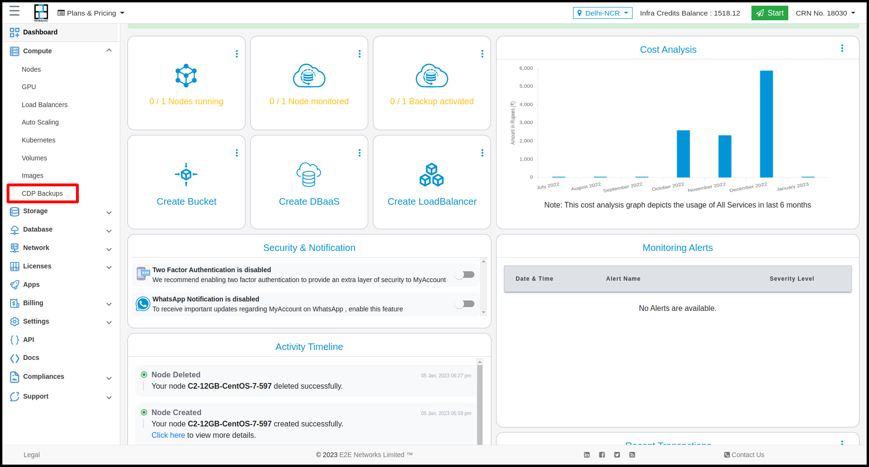Click the Contact Us footer link
Viewport: 869px width, 467px height.
[x=744, y=455]
